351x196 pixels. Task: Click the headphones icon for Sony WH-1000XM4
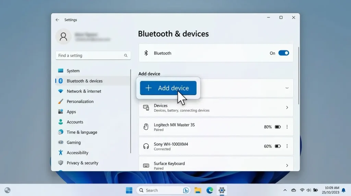[x=146, y=146]
